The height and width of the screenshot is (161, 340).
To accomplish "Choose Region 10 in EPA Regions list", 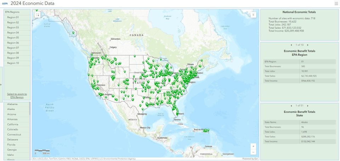I will [x=17, y=63].
